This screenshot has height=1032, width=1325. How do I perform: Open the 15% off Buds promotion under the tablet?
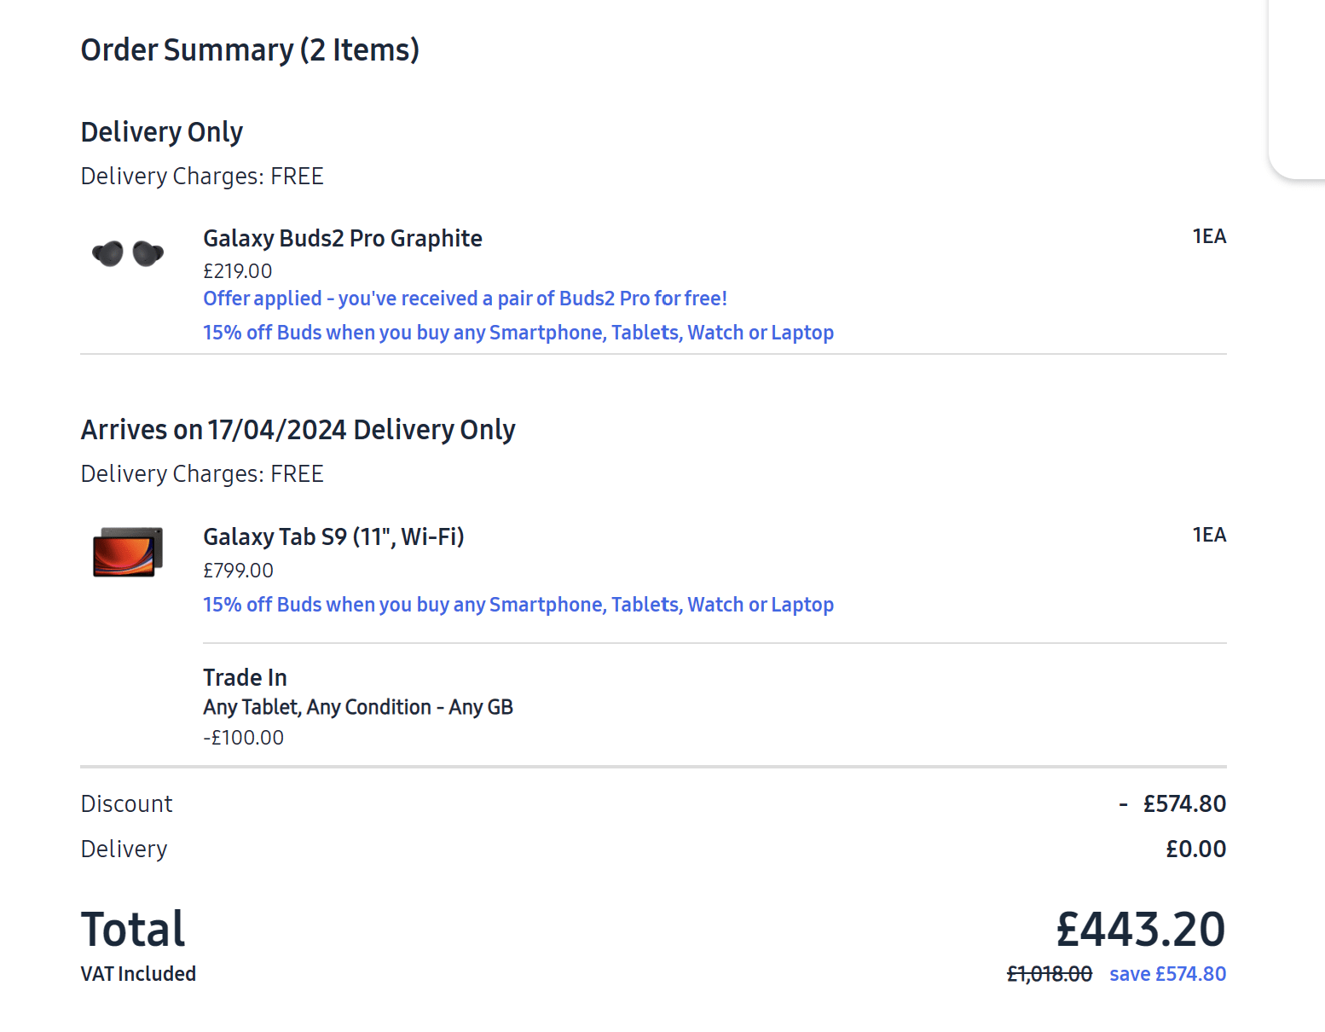click(518, 604)
